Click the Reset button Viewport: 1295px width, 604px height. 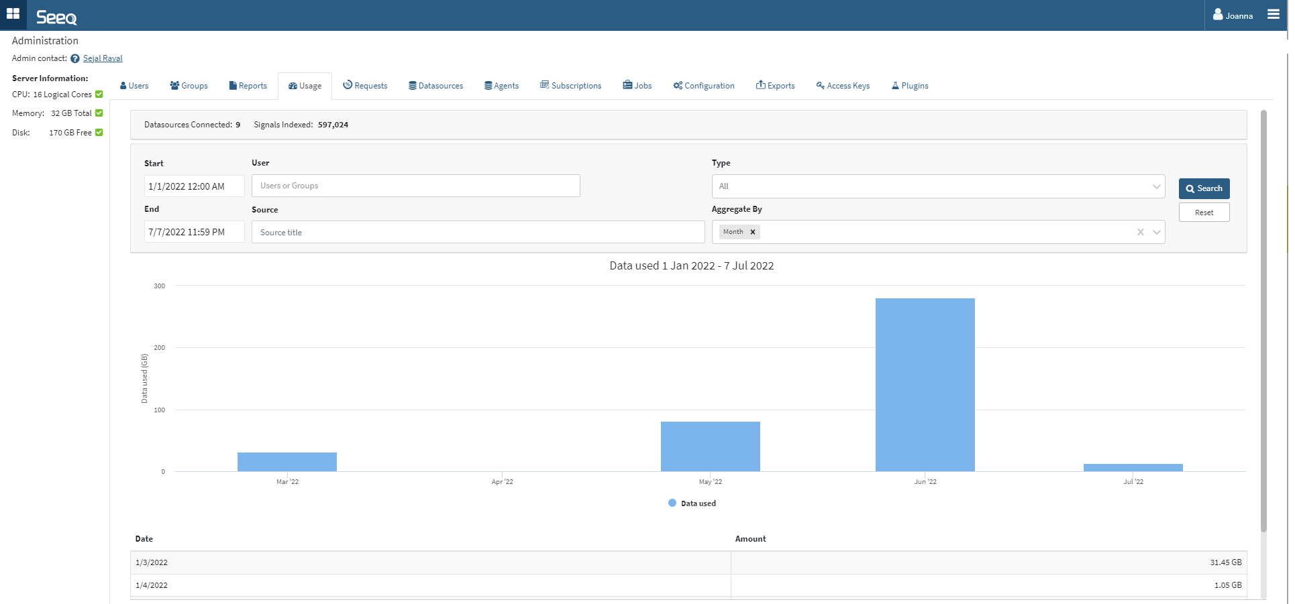click(x=1204, y=213)
